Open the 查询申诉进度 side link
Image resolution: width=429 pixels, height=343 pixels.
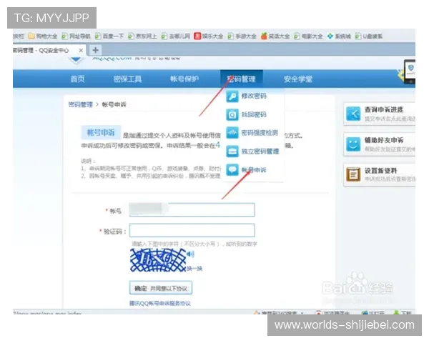coord(384,109)
